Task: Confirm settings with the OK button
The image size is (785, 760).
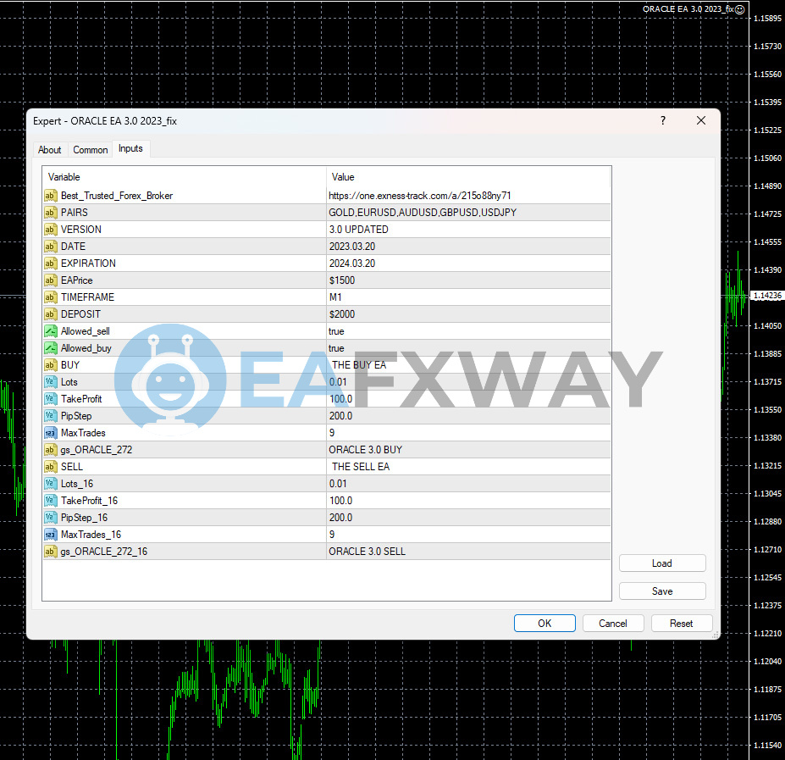Action: 545,624
